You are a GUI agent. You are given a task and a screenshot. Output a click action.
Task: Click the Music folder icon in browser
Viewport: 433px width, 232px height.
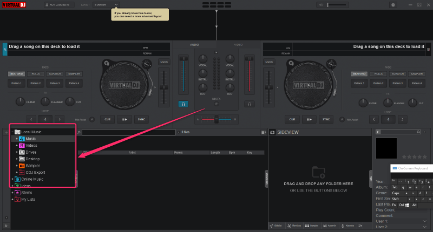[22, 139]
